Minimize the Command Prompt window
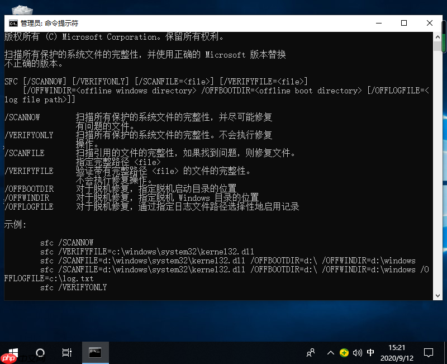The width and height of the screenshot is (447, 364). pos(378,23)
